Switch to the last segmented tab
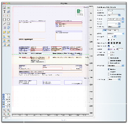The image size is (130, 125). [x=116, y=30]
